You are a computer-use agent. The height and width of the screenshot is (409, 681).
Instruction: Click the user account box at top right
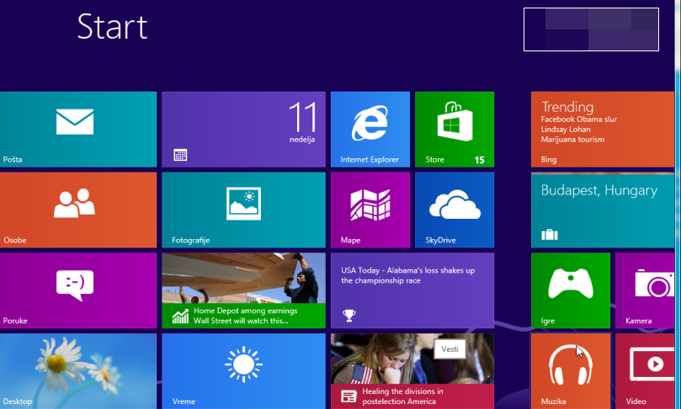coord(591,29)
